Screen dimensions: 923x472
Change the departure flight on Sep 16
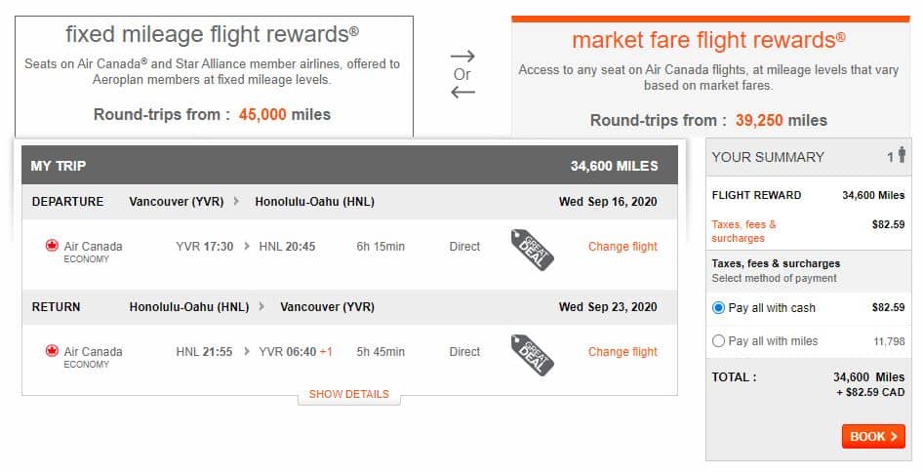(x=622, y=247)
